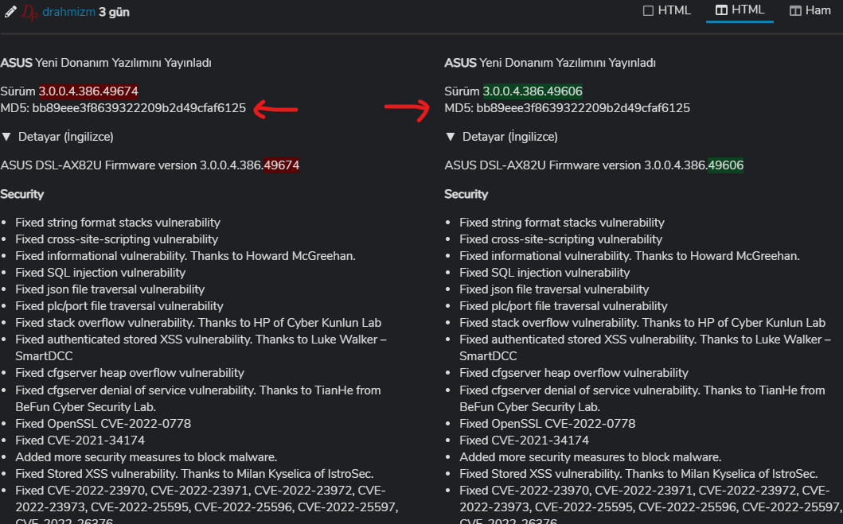Collapse left Detayar (İngilizce) section
The width and height of the screenshot is (843, 524).
point(57,137)
